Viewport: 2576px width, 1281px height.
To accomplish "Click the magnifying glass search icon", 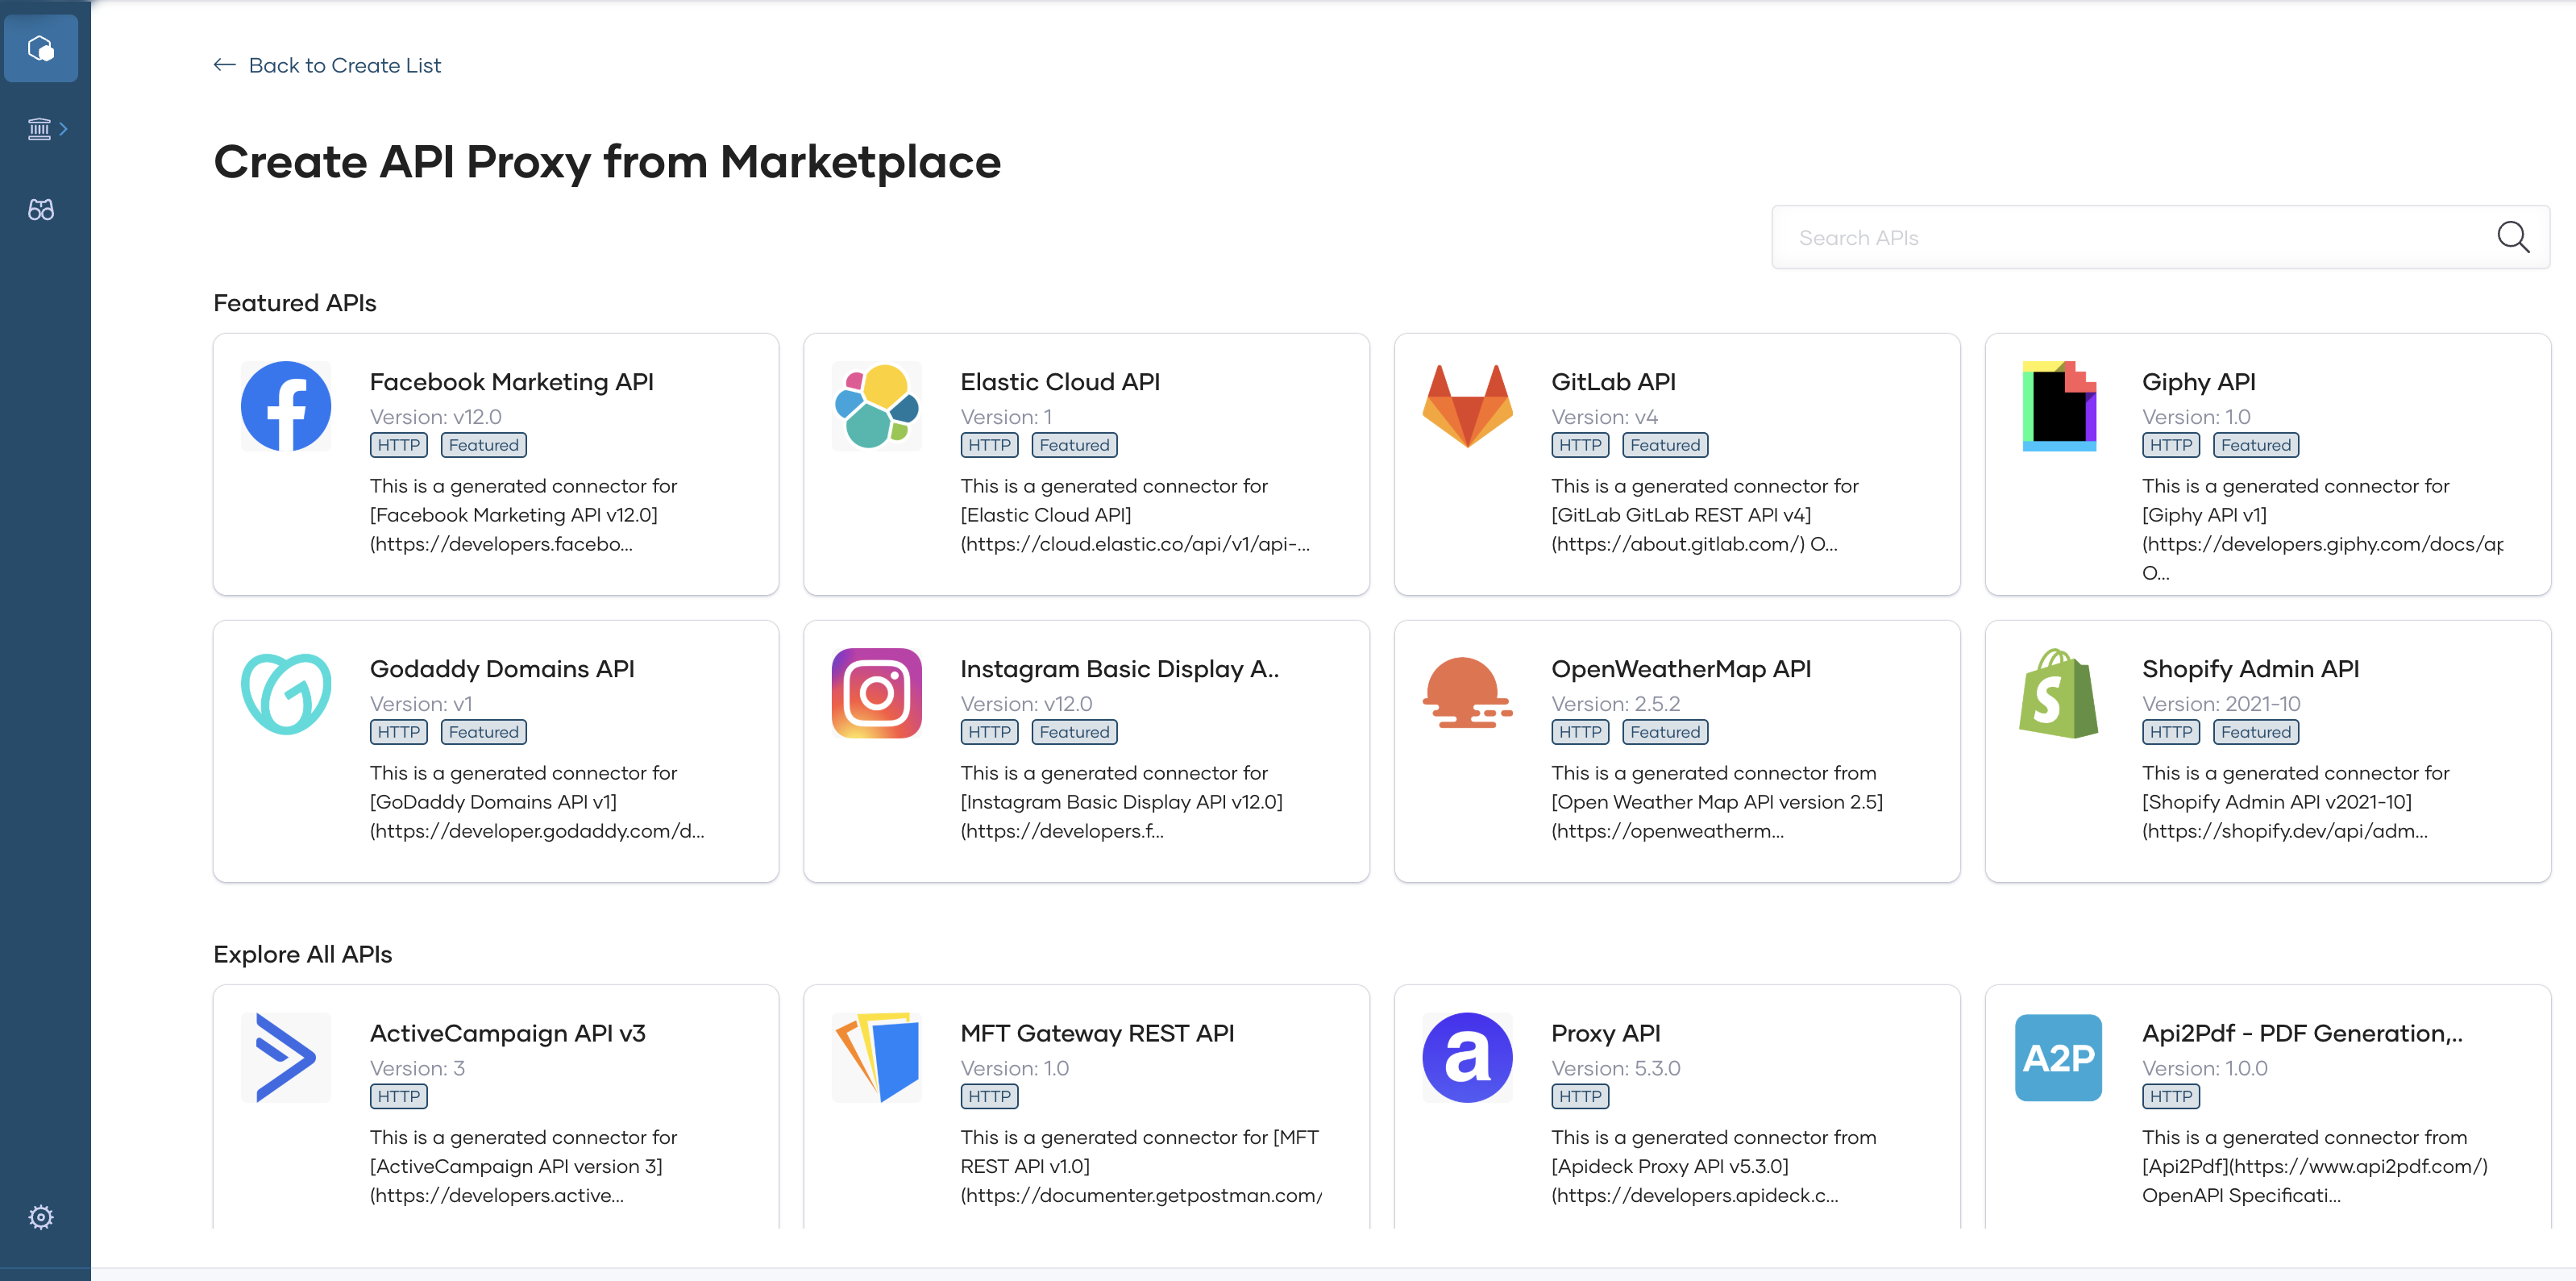I will point(2512,237).
